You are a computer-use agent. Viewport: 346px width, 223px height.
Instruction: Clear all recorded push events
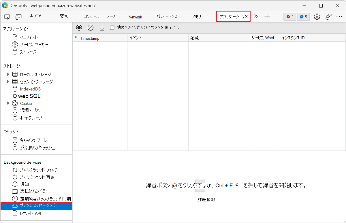(91, 27)
